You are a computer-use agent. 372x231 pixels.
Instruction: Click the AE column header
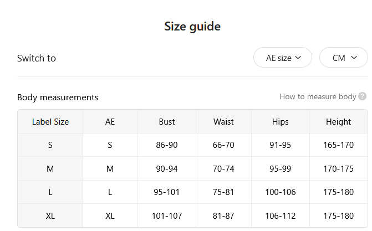[110, 122]
